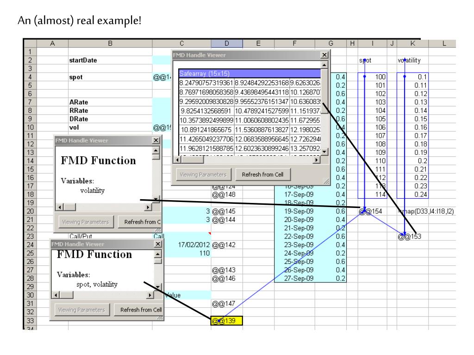Screen dimensions: 474x355
Task: Click scroll left arrow in volatility viewer
Action: tap(60, 207)
